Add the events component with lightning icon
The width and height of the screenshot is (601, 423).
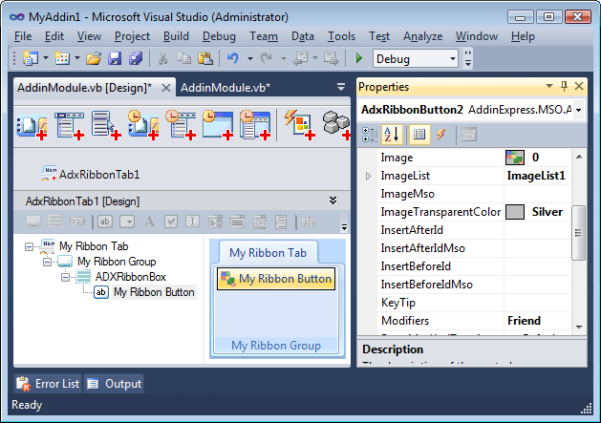(x=300, y=124)
